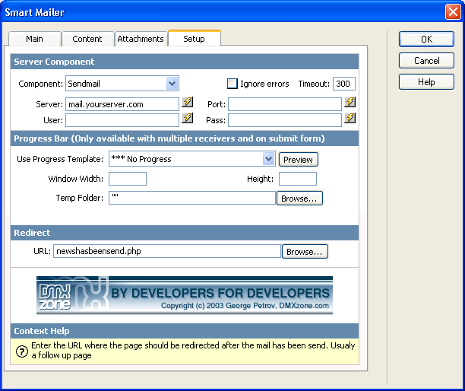Click the Redirect URL field newshasbeensend.php
The height and width of the screenshot is (391, 465).
[x=167, y=251]
